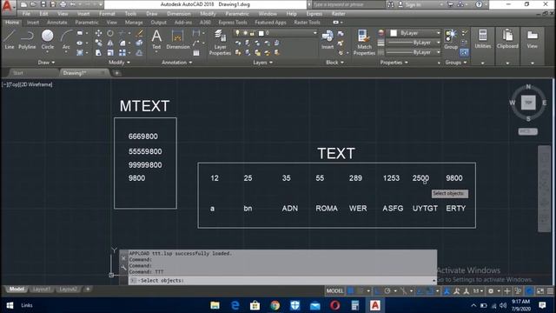Toggle group selection in Groups panel

[464, 53]
